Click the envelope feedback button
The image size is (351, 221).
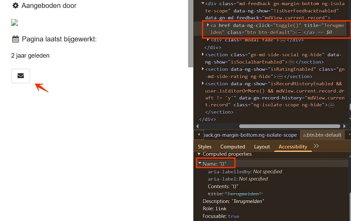pos(21,76)
